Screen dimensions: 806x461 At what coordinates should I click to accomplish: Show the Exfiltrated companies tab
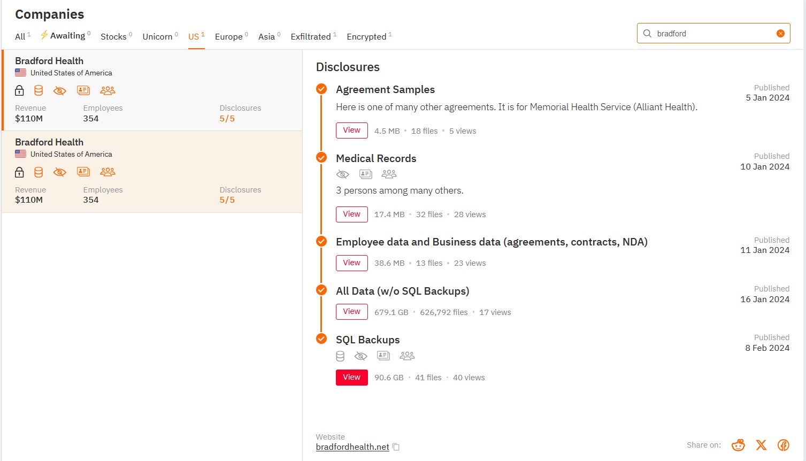click(x=313, y=36)
